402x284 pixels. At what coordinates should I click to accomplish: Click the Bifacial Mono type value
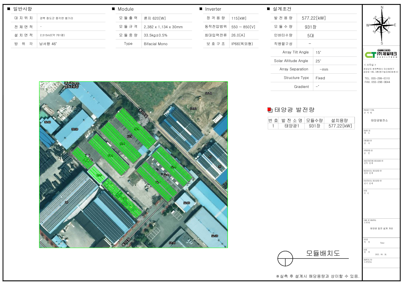point(155,44)
